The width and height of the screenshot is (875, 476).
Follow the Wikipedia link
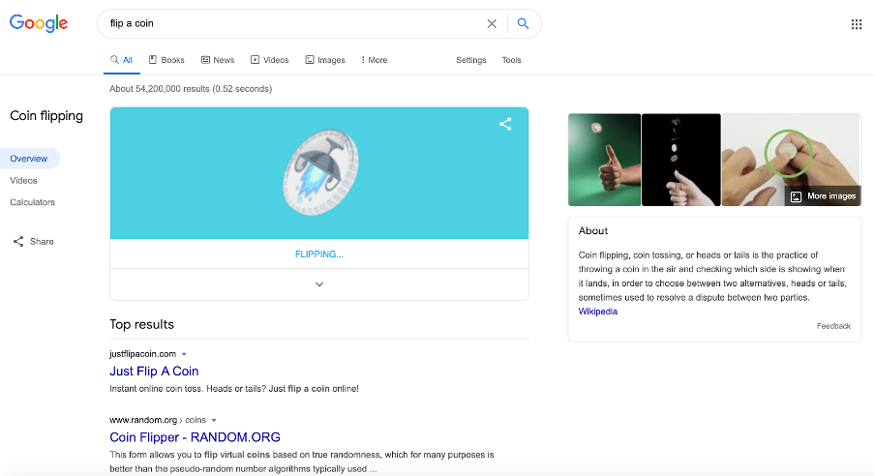[597, 312]
